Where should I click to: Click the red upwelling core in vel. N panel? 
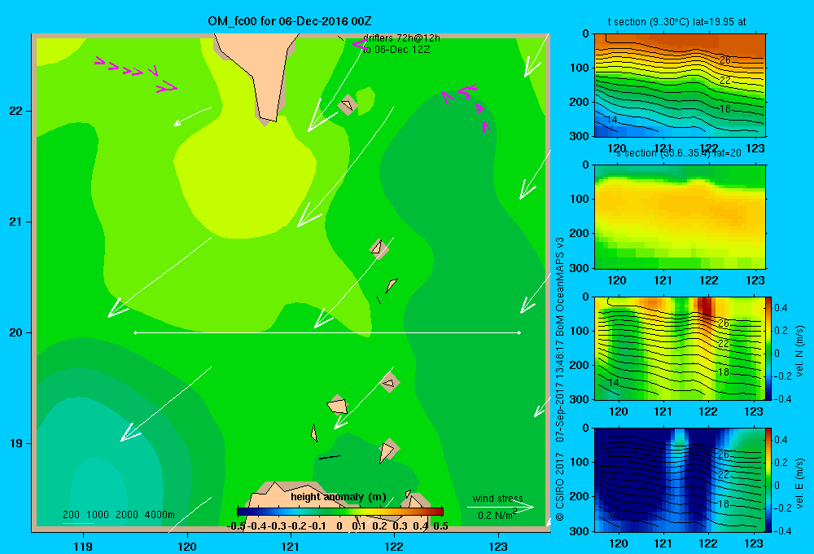(706, 306)
